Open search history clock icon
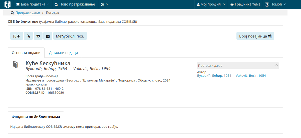 [x=104, y=4]
